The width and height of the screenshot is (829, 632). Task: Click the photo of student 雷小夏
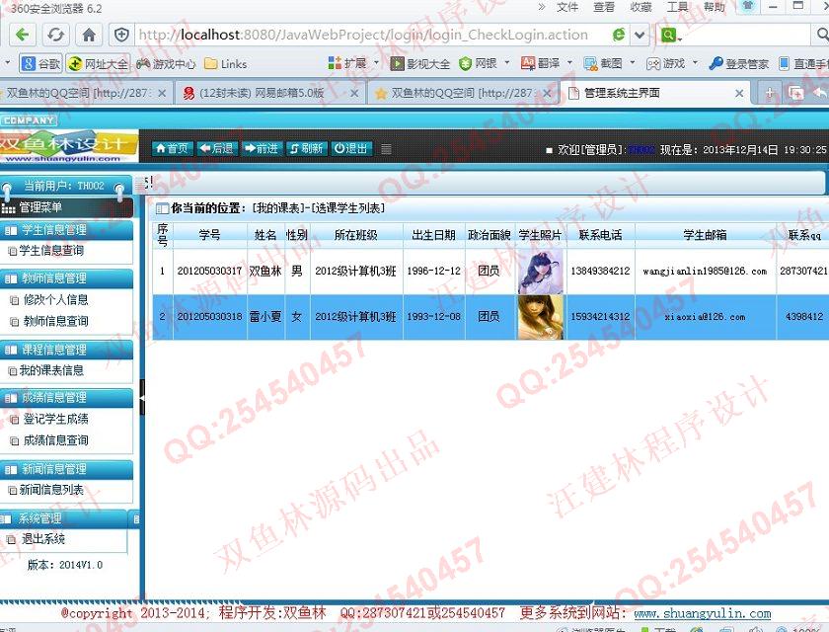(x=541, y=317)
